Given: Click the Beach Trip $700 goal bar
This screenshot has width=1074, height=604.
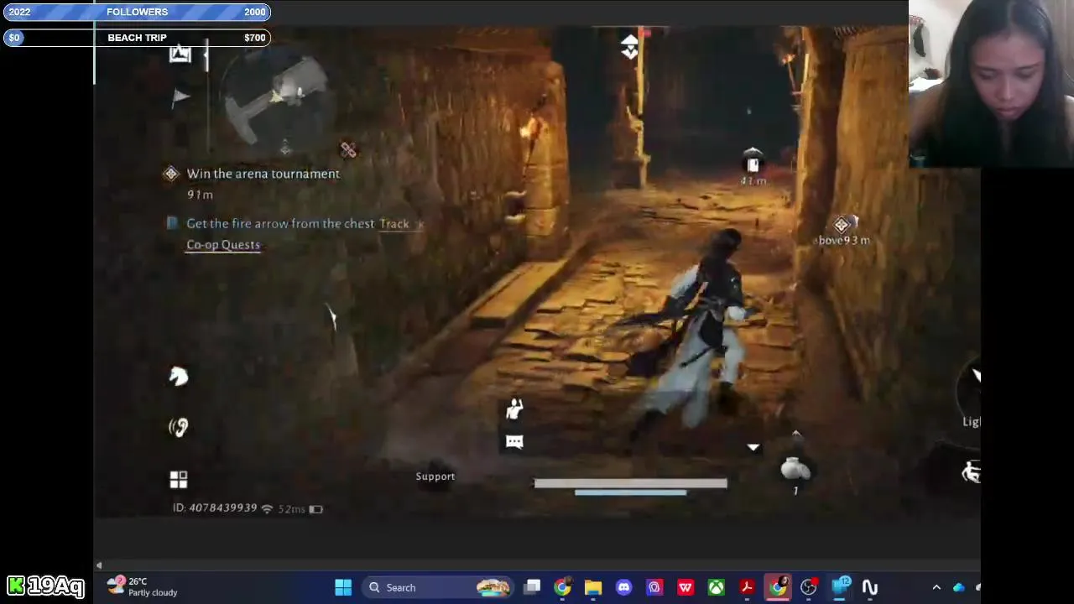Looking at the screenshot, I should pos(137,38).
